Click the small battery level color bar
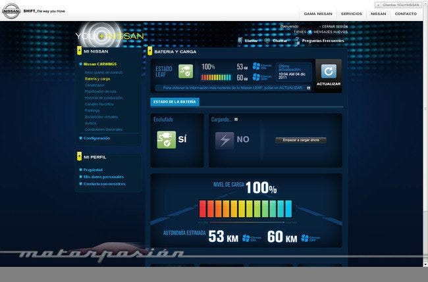This screenshot has height=282, width=428. pos(216,78)
